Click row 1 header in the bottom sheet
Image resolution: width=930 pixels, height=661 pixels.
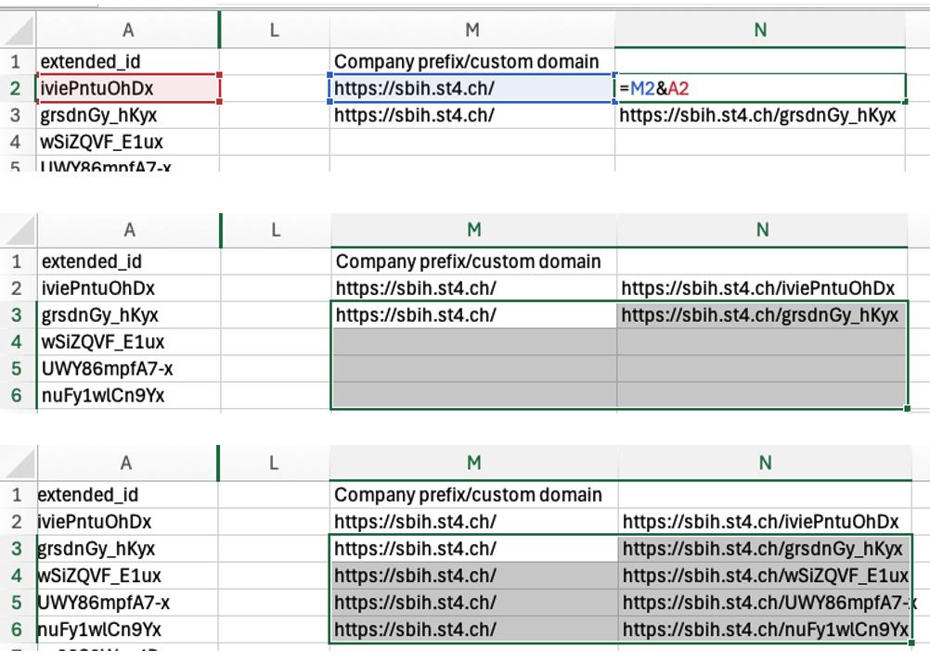tap(18, 495)
